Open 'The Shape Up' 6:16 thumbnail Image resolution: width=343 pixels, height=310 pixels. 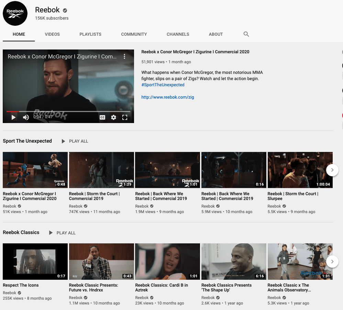[234, 262]
